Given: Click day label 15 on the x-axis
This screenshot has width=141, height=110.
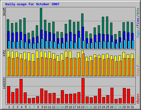Looking at the screenshot, I should pyautogui.click(x=66, y=107).
